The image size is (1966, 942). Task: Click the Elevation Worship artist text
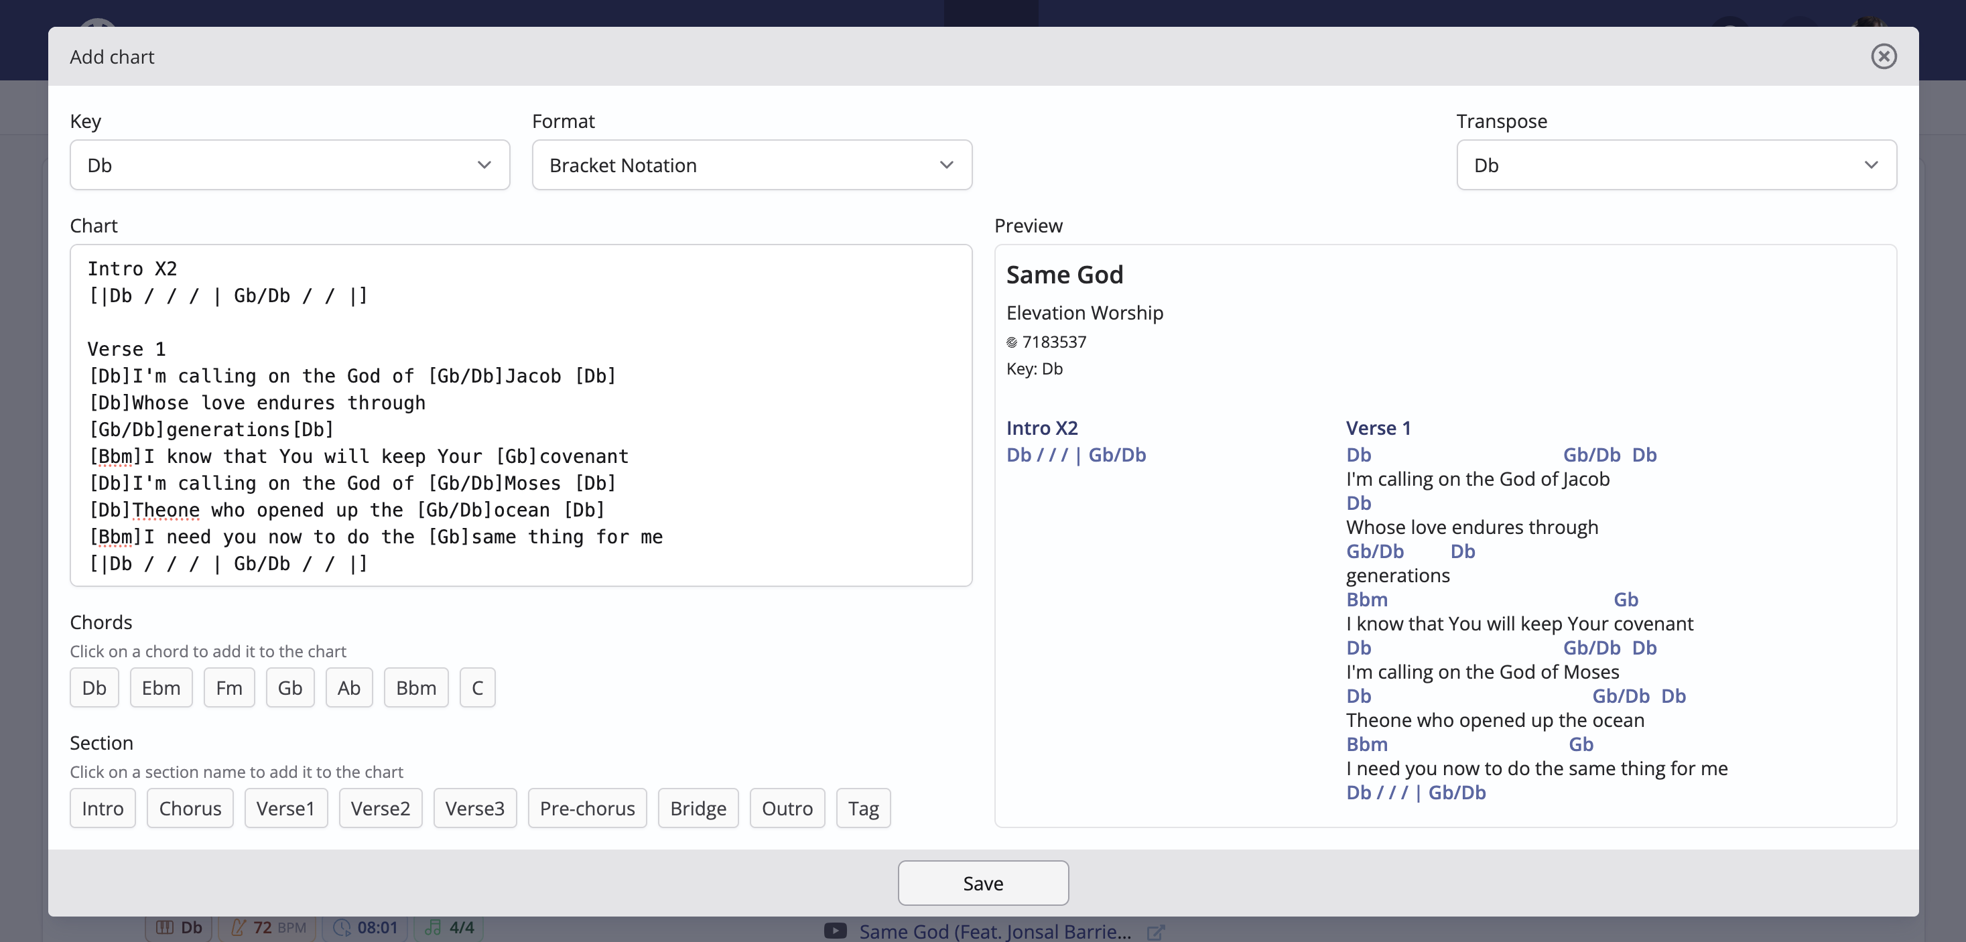point(1084,313)
